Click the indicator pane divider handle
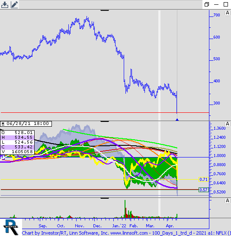231x236 pixels. [x=105, y=121]
